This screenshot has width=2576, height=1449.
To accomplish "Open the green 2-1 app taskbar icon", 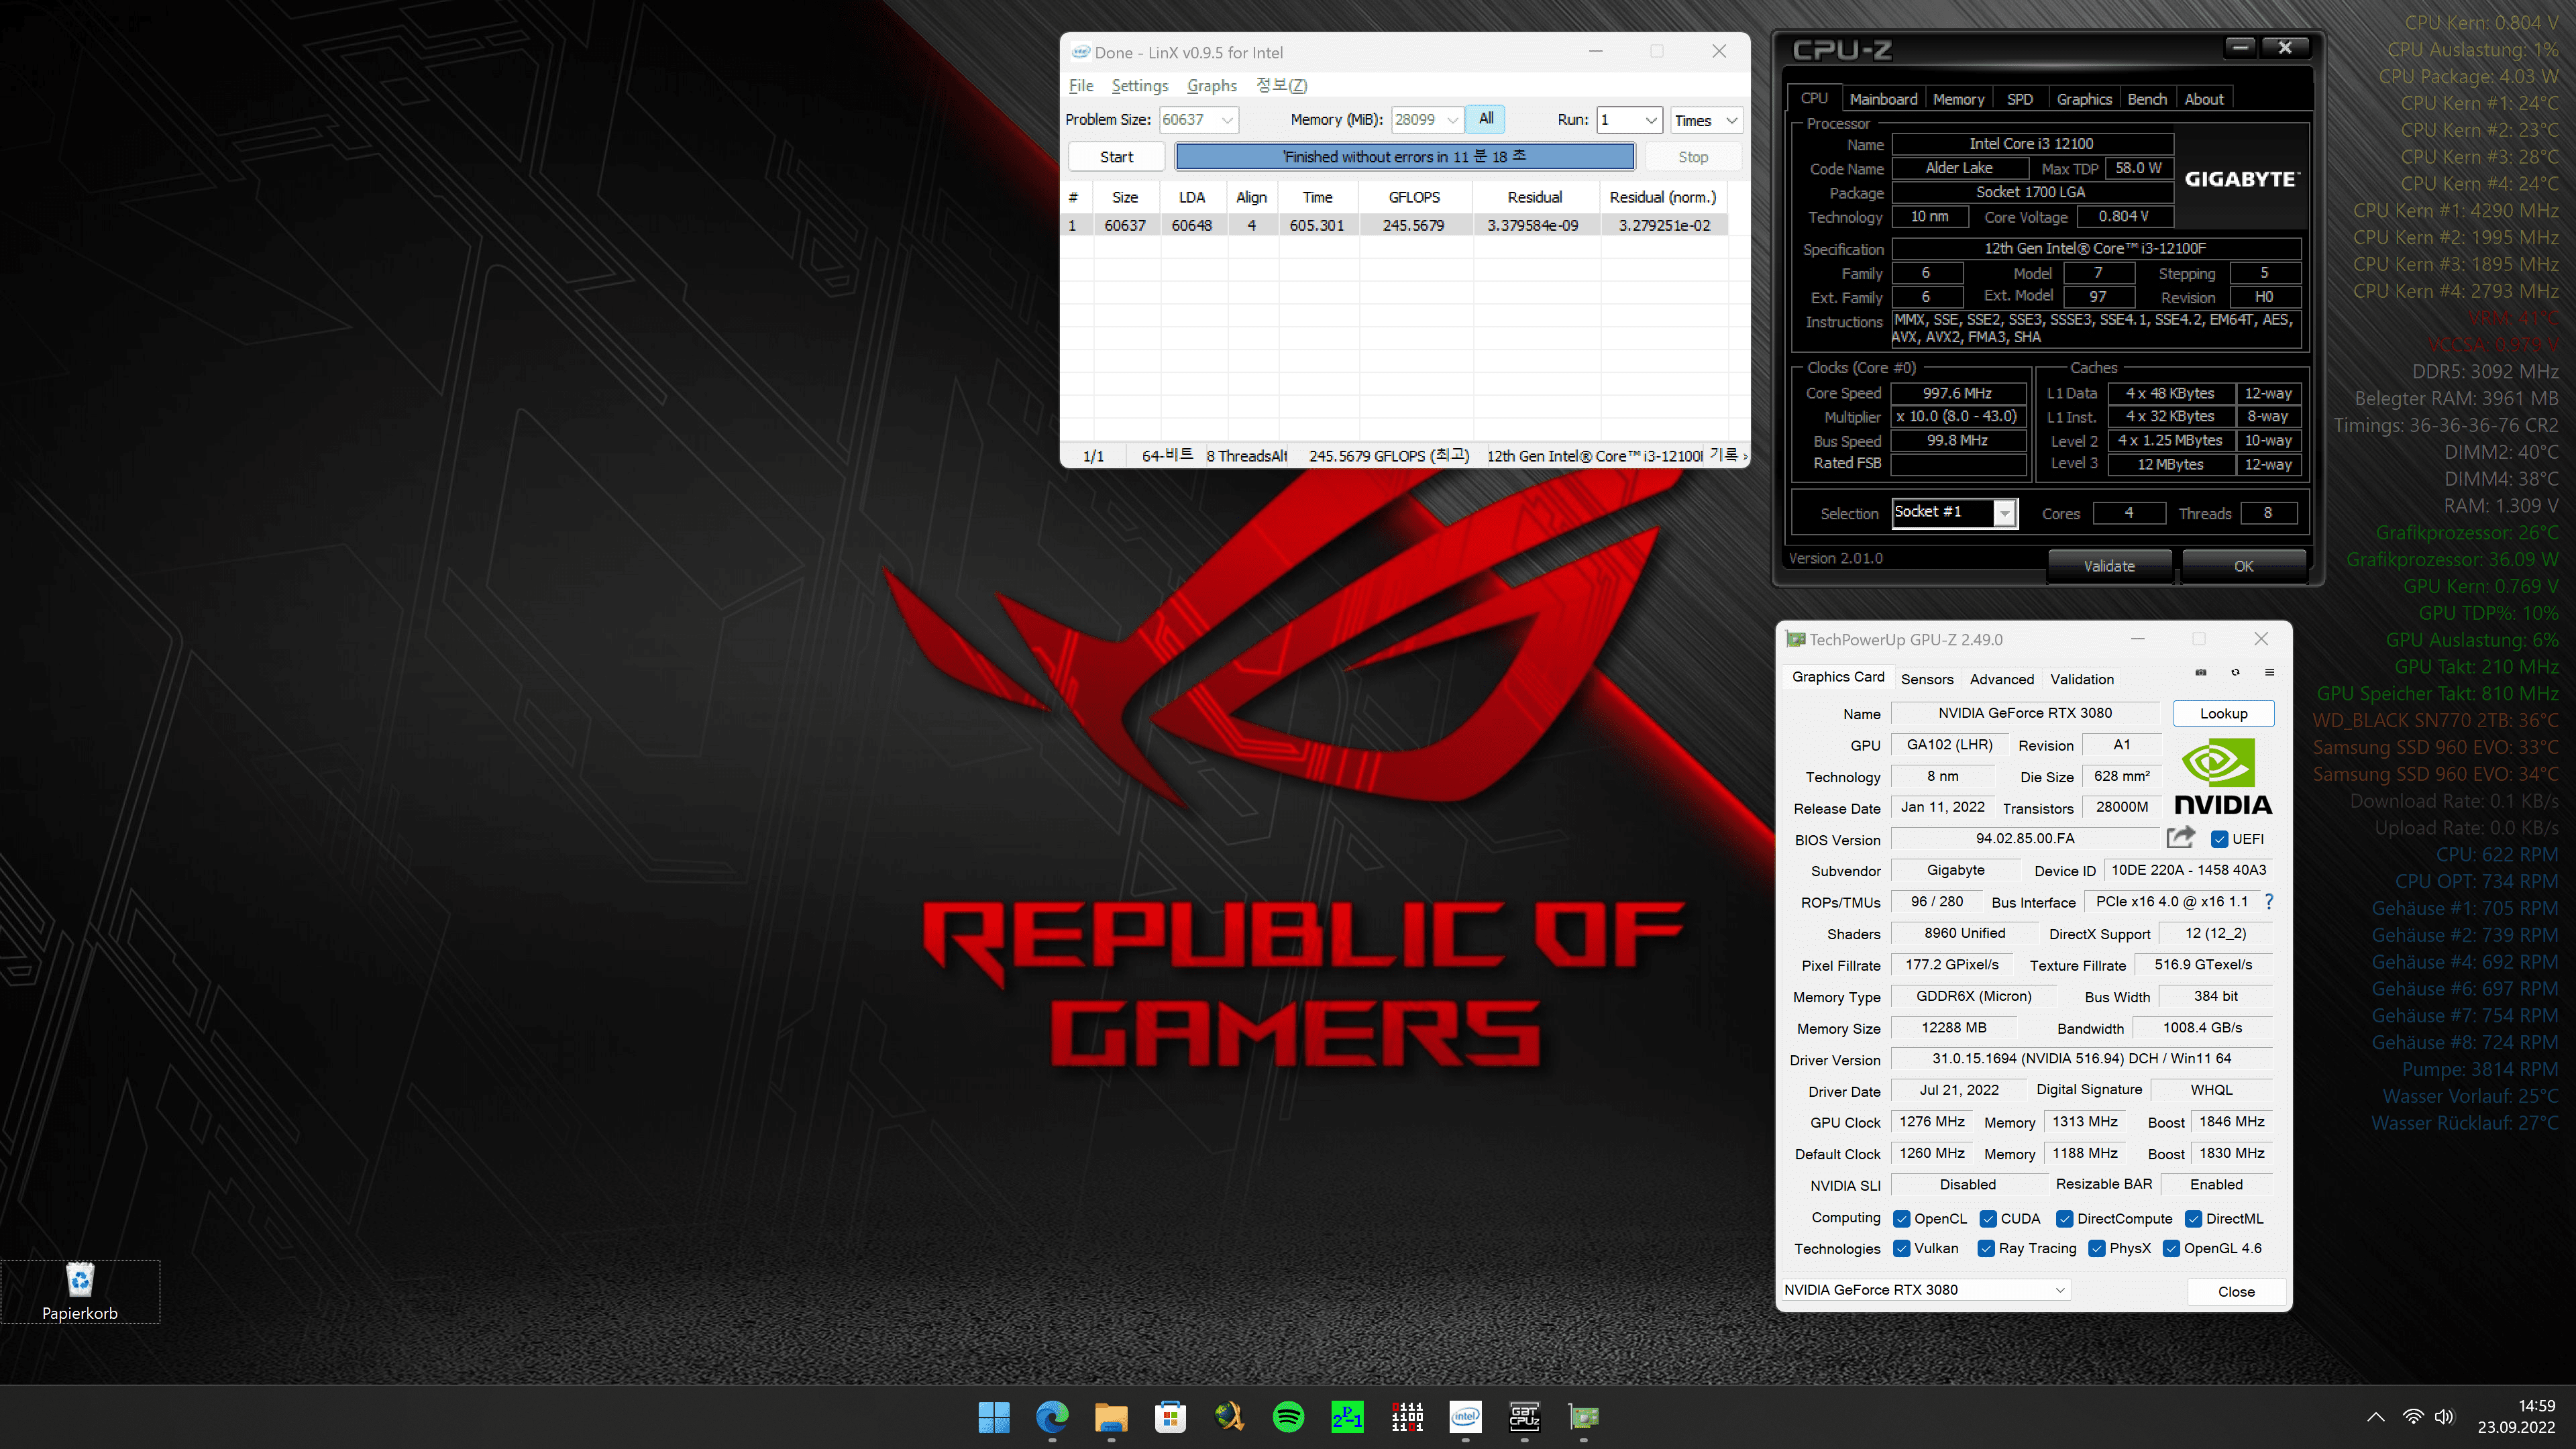I will pos(1347,1417).
